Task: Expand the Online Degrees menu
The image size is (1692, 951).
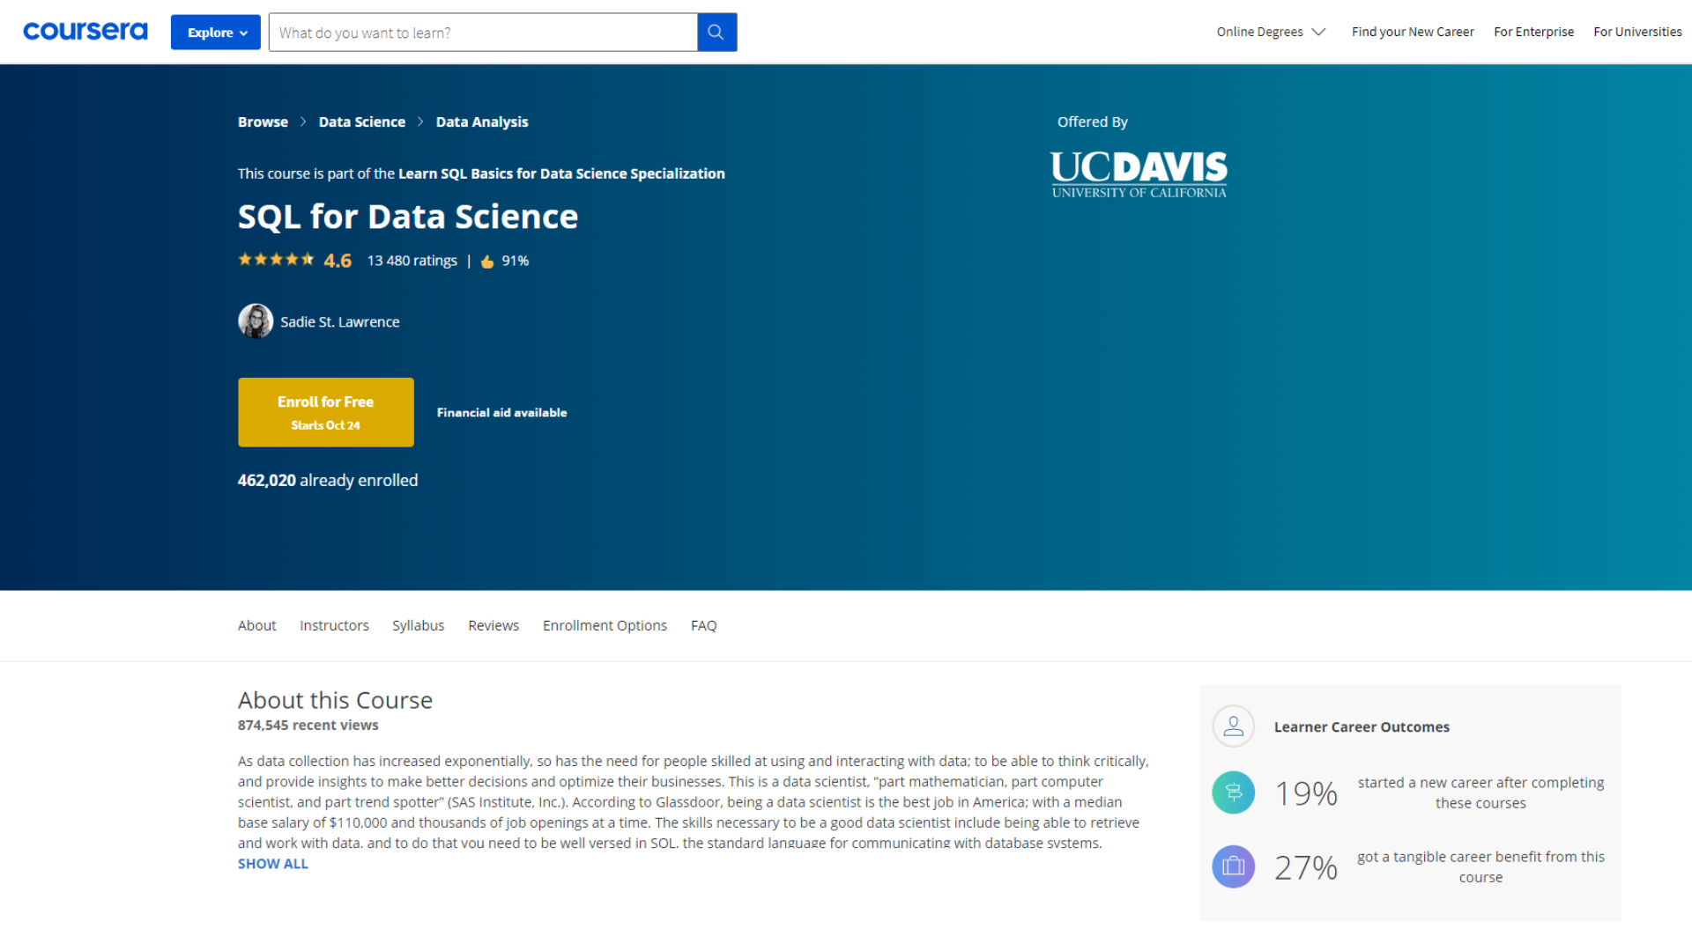Action: point(1271,32)
